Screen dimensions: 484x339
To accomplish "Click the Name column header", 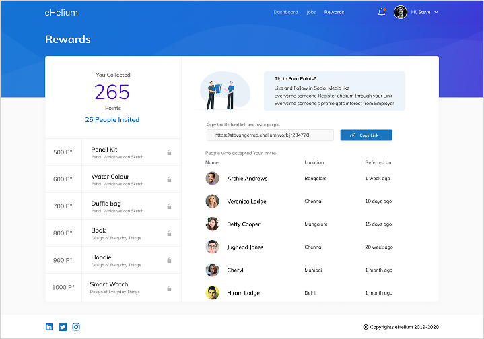I will 212,162.
